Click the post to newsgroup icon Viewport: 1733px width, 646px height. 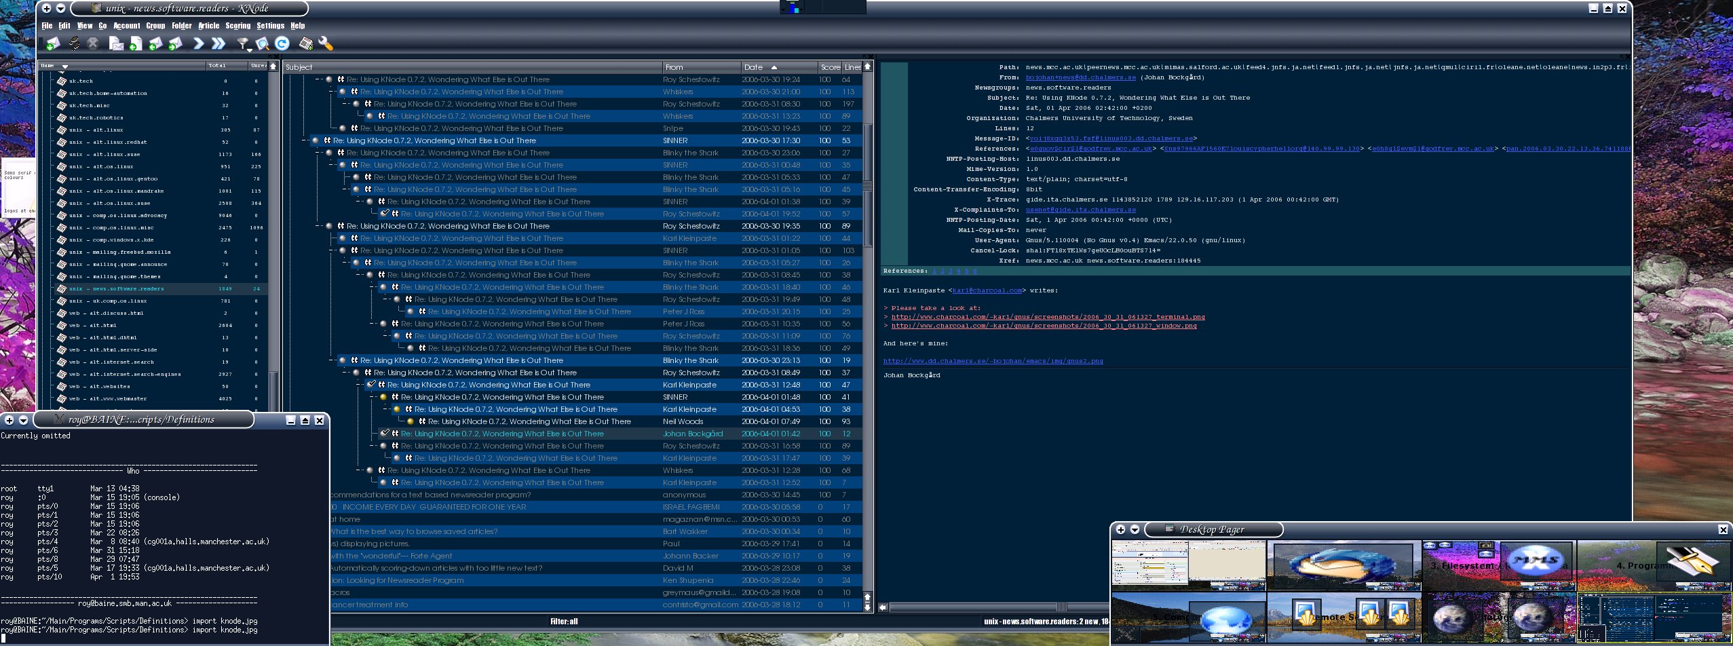tap(116, 44)
